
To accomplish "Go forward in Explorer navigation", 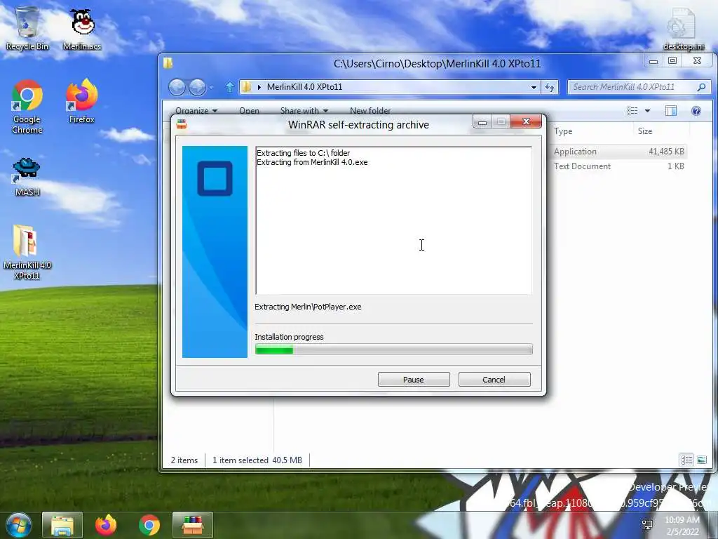I will 197,87.
